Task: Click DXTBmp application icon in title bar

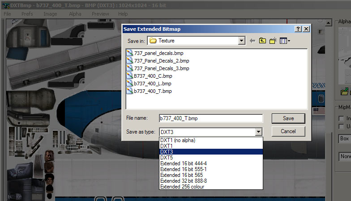Action: coord(6,5)
